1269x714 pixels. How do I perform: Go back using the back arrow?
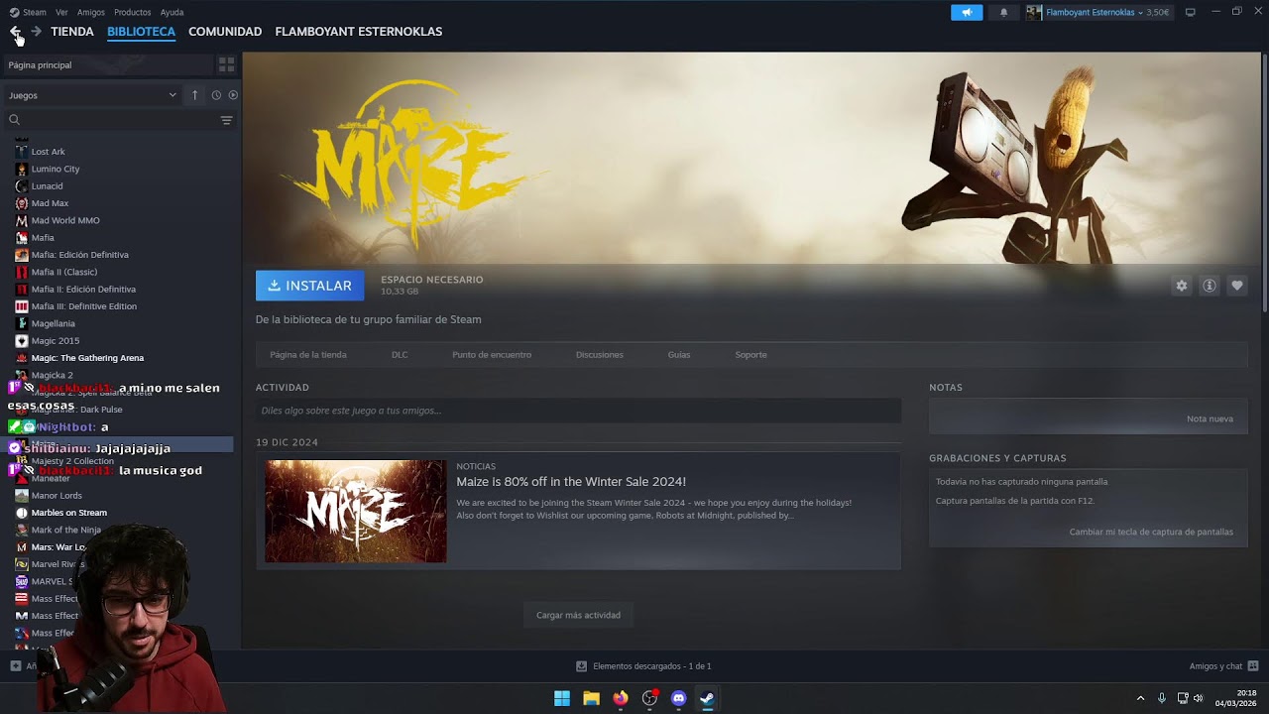click(x=15, y=32)
